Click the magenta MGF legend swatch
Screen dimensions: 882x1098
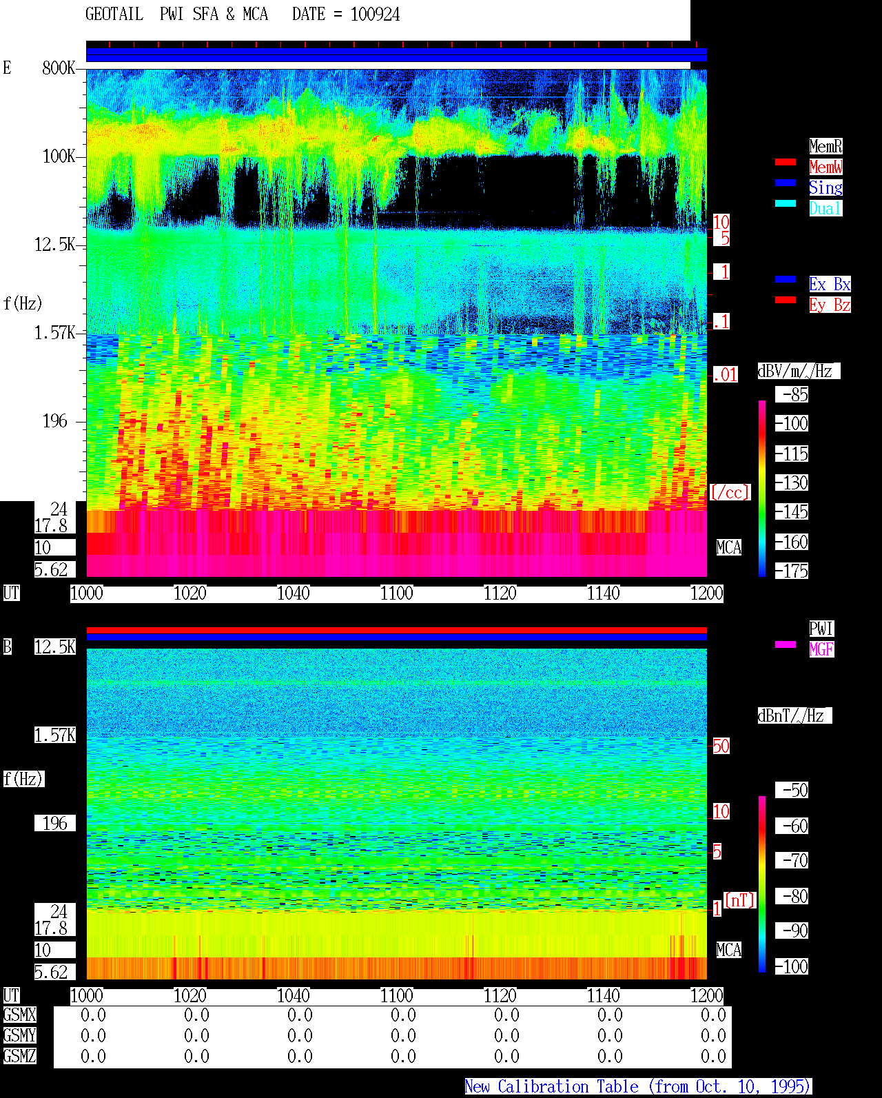[x=786, y=644]
